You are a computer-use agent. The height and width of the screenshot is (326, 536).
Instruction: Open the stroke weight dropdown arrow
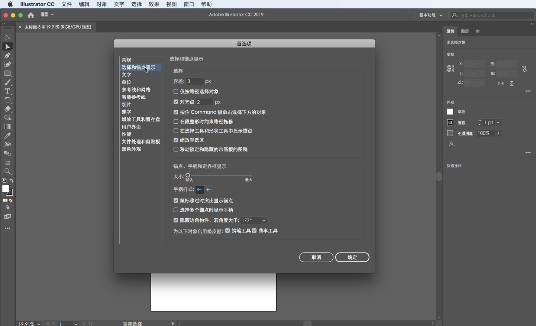(498, 123)
